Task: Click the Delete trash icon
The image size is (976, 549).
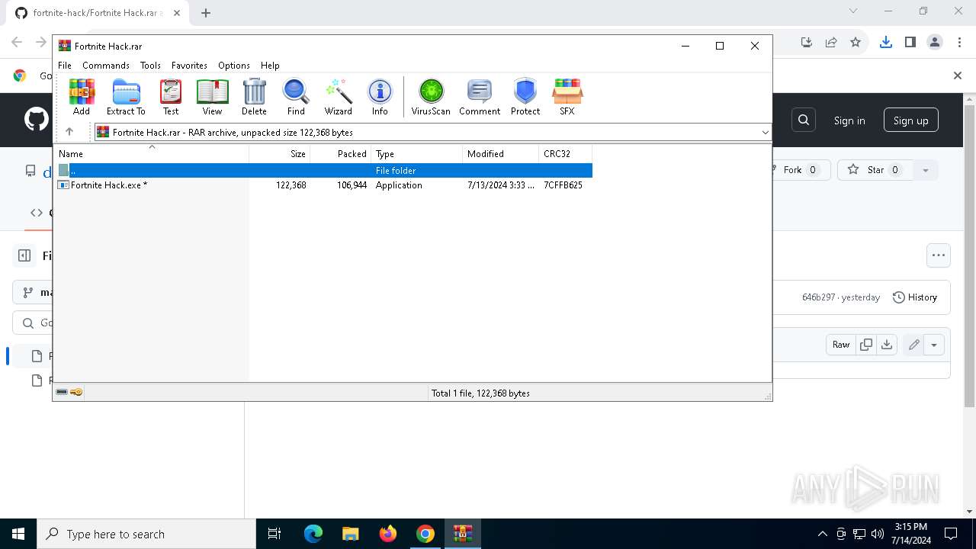Action: tap(254, 97)
